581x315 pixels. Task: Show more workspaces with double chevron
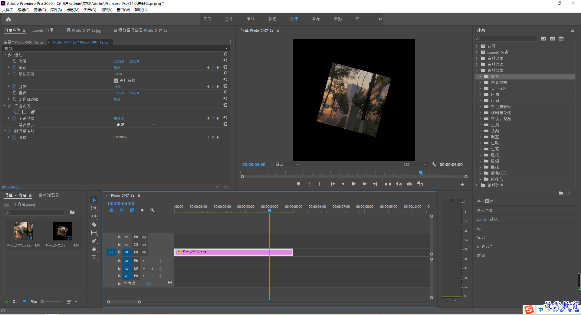click(380, 19)
